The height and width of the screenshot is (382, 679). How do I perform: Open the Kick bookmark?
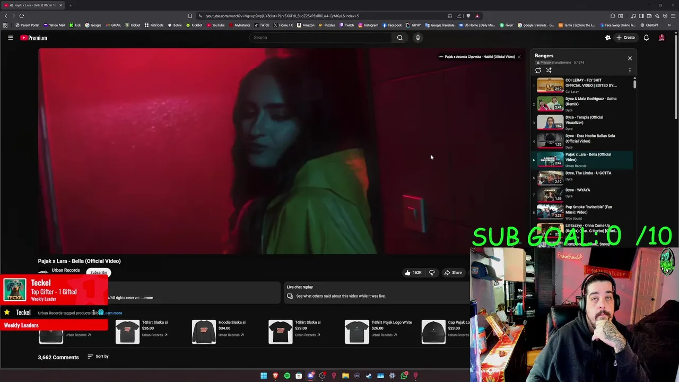click(x=75, y=25)
